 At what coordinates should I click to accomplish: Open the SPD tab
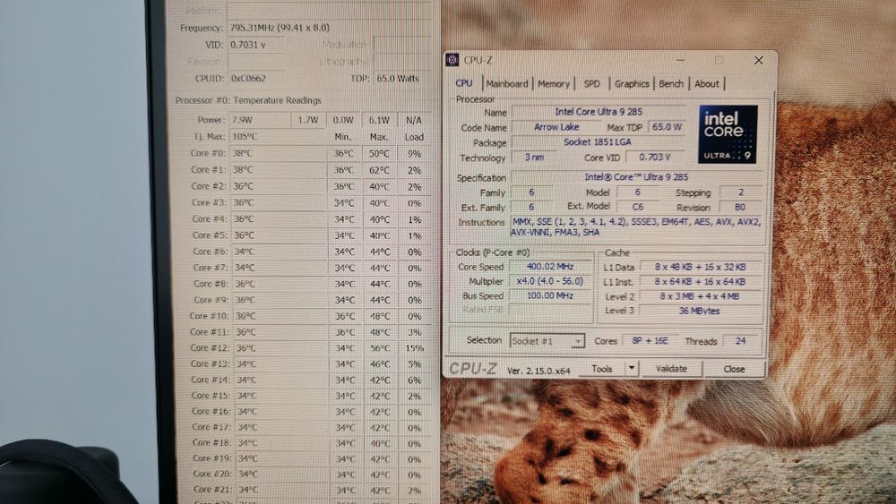(591, 83)
